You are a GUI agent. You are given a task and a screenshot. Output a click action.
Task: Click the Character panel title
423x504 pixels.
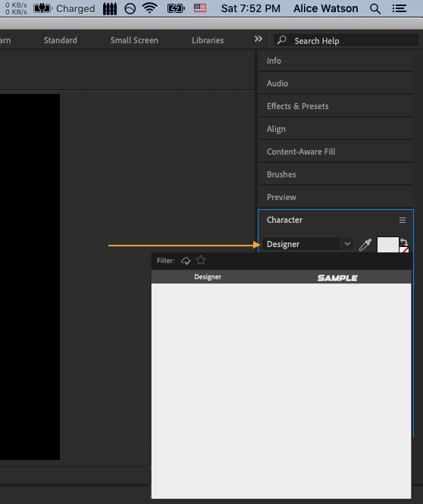click(x=284, y=220)
